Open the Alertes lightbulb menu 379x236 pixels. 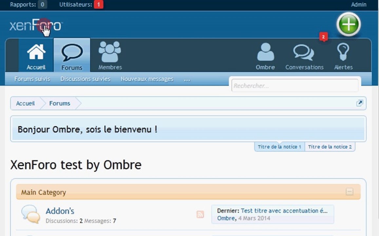click(x=343, y=57)
